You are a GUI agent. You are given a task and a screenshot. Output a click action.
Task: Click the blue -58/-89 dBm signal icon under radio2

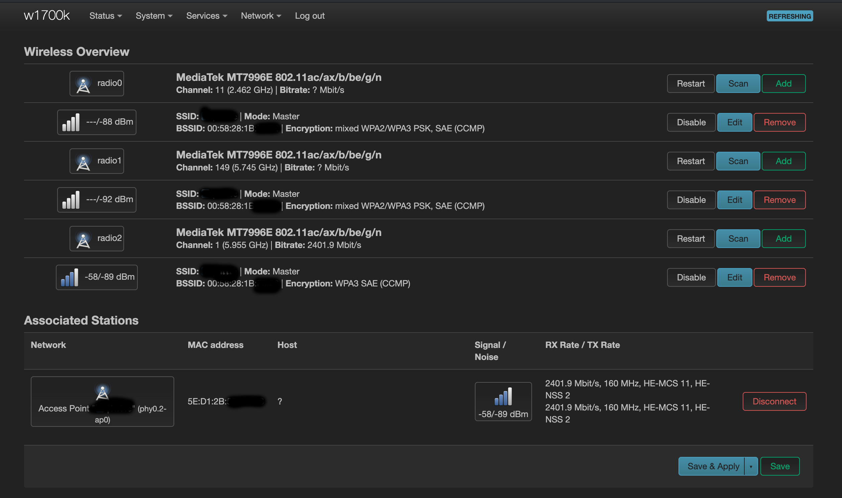(70, 277)
